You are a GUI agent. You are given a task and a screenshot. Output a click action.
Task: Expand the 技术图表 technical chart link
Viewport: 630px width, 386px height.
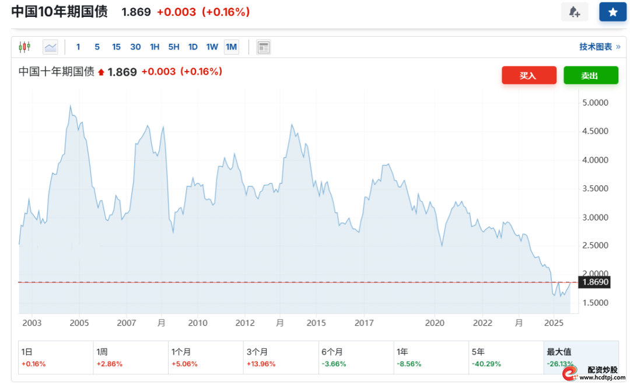point(599,47)
